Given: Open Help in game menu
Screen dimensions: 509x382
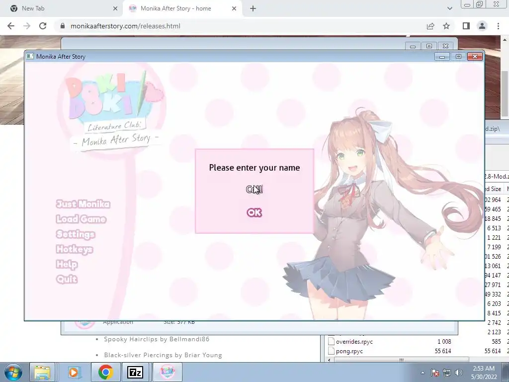Looking at the screenshot, I should pos(67,265).
